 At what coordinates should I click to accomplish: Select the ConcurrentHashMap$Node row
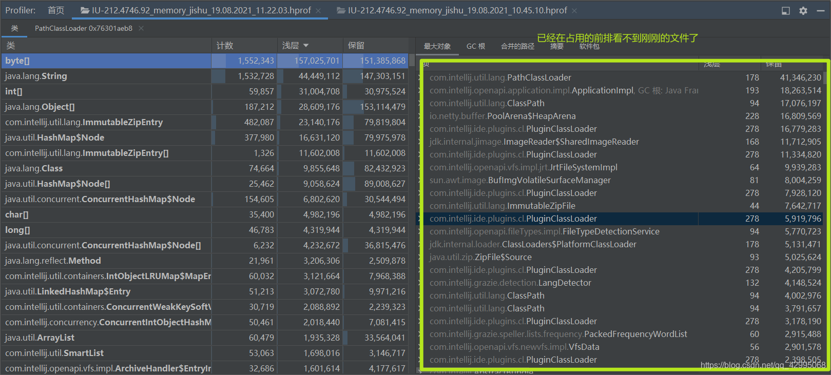pyautogui.click(x=205, y=199)
